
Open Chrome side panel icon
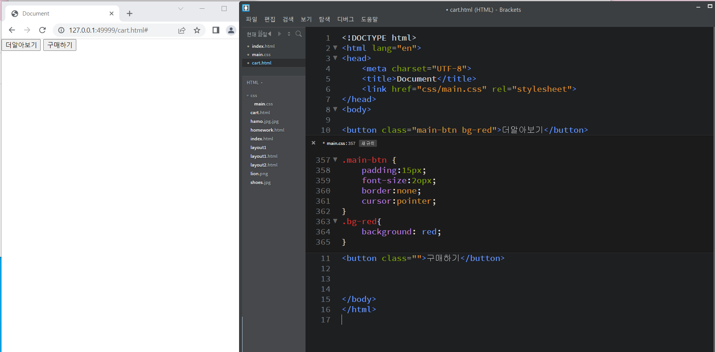(216, 30)
